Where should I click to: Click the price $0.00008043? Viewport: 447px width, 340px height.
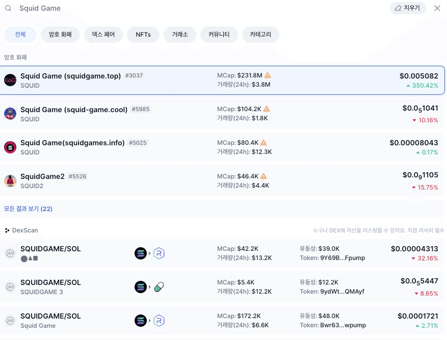click(x=414, y=143)
